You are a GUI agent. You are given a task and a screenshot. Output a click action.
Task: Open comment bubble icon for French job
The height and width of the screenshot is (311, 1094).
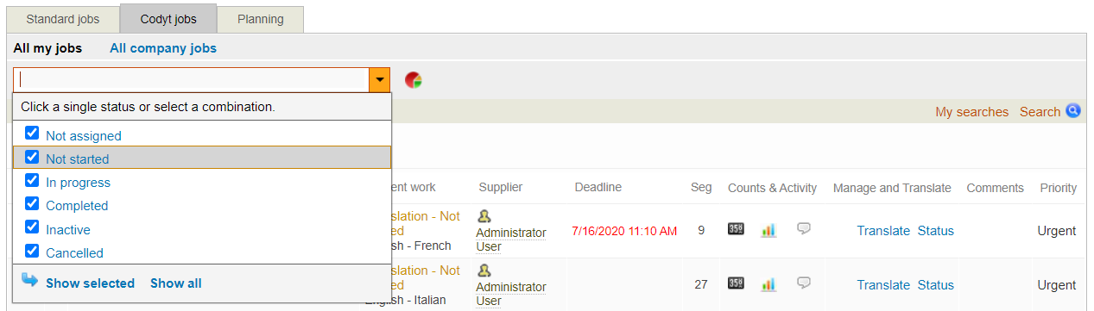[804, 229]
